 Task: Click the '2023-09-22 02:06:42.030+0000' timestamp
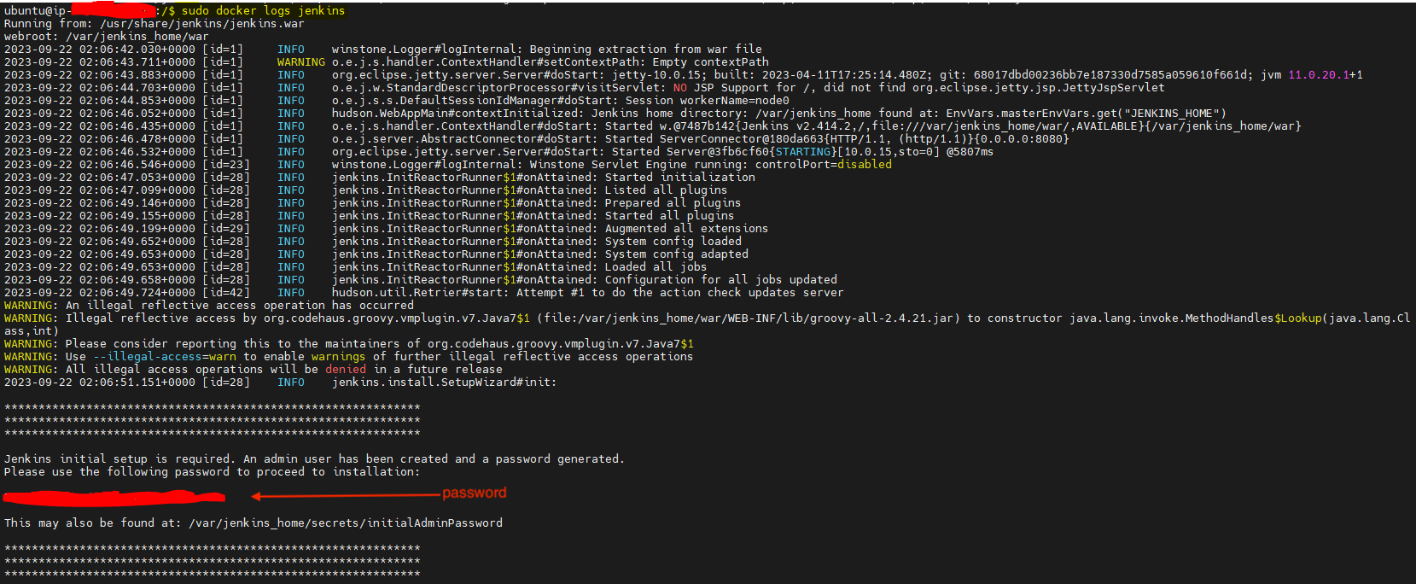click(100, 50)
